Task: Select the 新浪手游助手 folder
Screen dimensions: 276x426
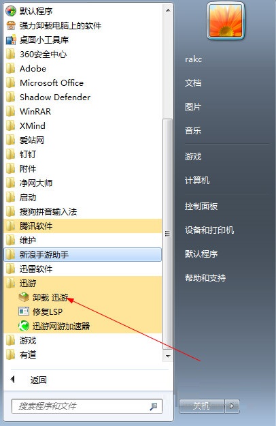Action: click(83, 254)
